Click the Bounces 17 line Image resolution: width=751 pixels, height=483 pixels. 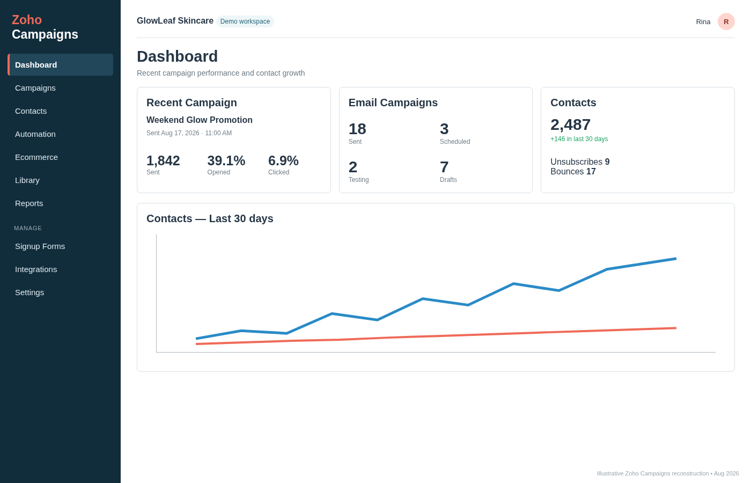click(573, 171)
